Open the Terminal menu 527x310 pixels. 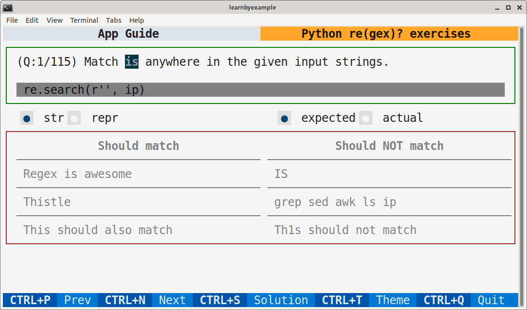coord(84,20)
